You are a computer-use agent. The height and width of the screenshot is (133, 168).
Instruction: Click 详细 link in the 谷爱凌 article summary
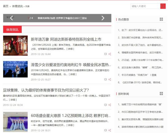[x=73, y=74]
